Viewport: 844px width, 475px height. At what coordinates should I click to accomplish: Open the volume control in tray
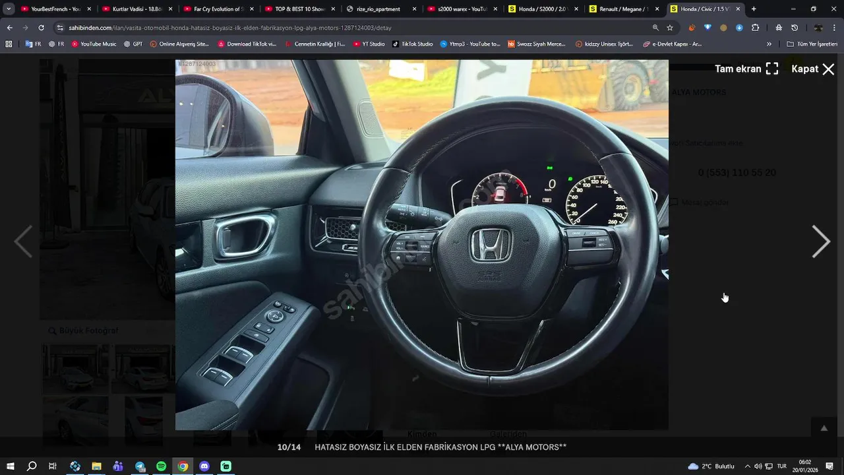click(758, 466)
